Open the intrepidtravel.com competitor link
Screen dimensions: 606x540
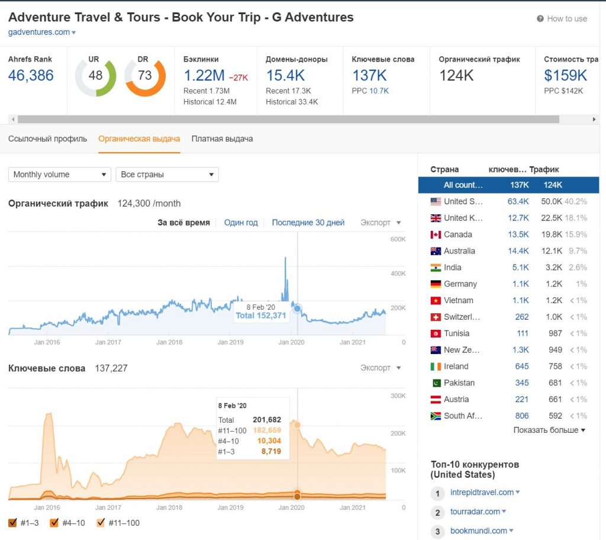click(482, 493)
